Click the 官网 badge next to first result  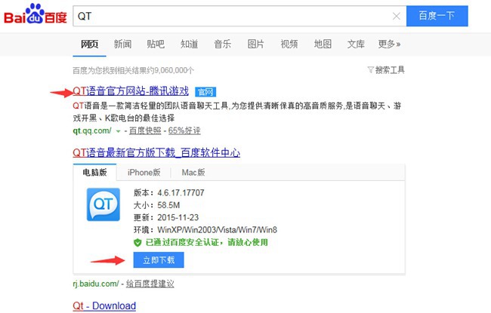205,92
